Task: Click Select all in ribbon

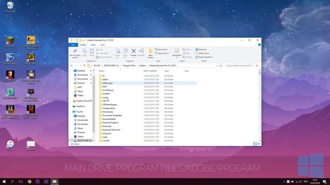Action: (201, 49)
